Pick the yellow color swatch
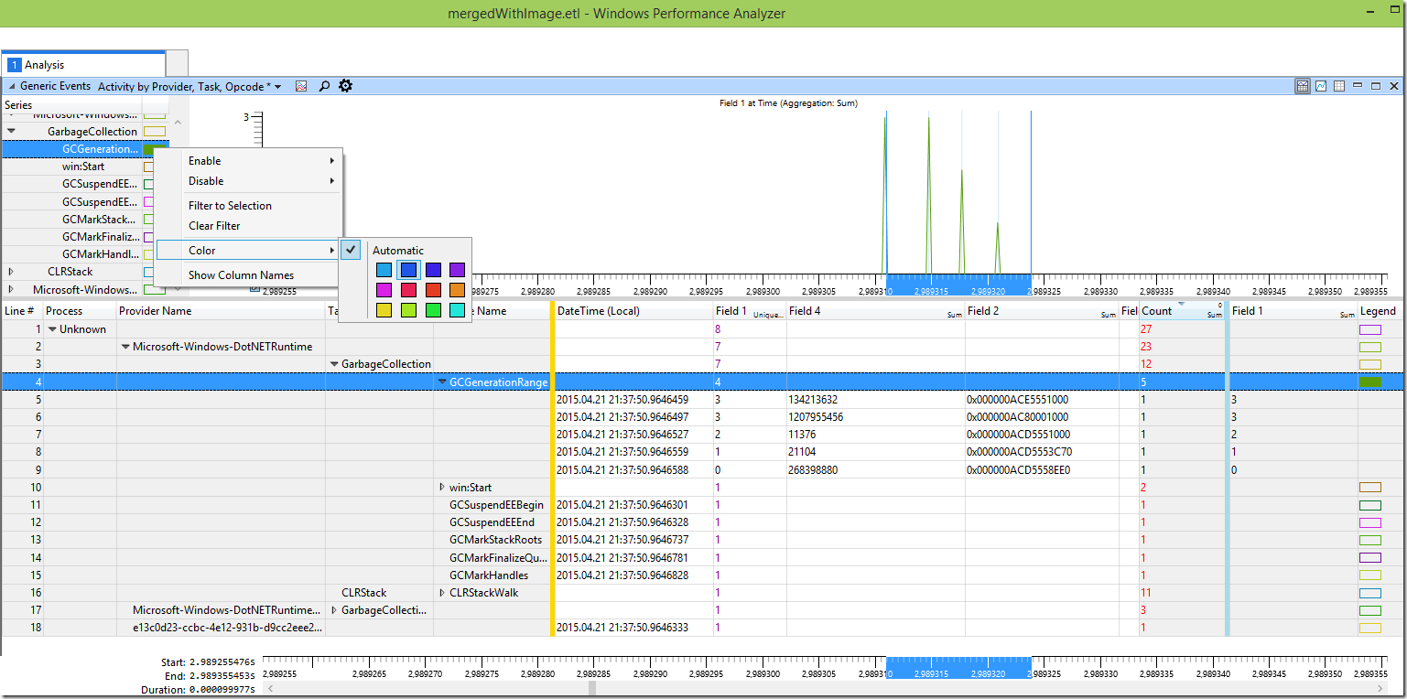This screenshot has width=1407, height=699. click(384, 310)
